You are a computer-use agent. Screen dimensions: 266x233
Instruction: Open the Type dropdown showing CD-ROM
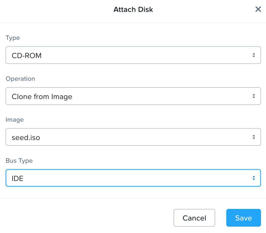133,55
